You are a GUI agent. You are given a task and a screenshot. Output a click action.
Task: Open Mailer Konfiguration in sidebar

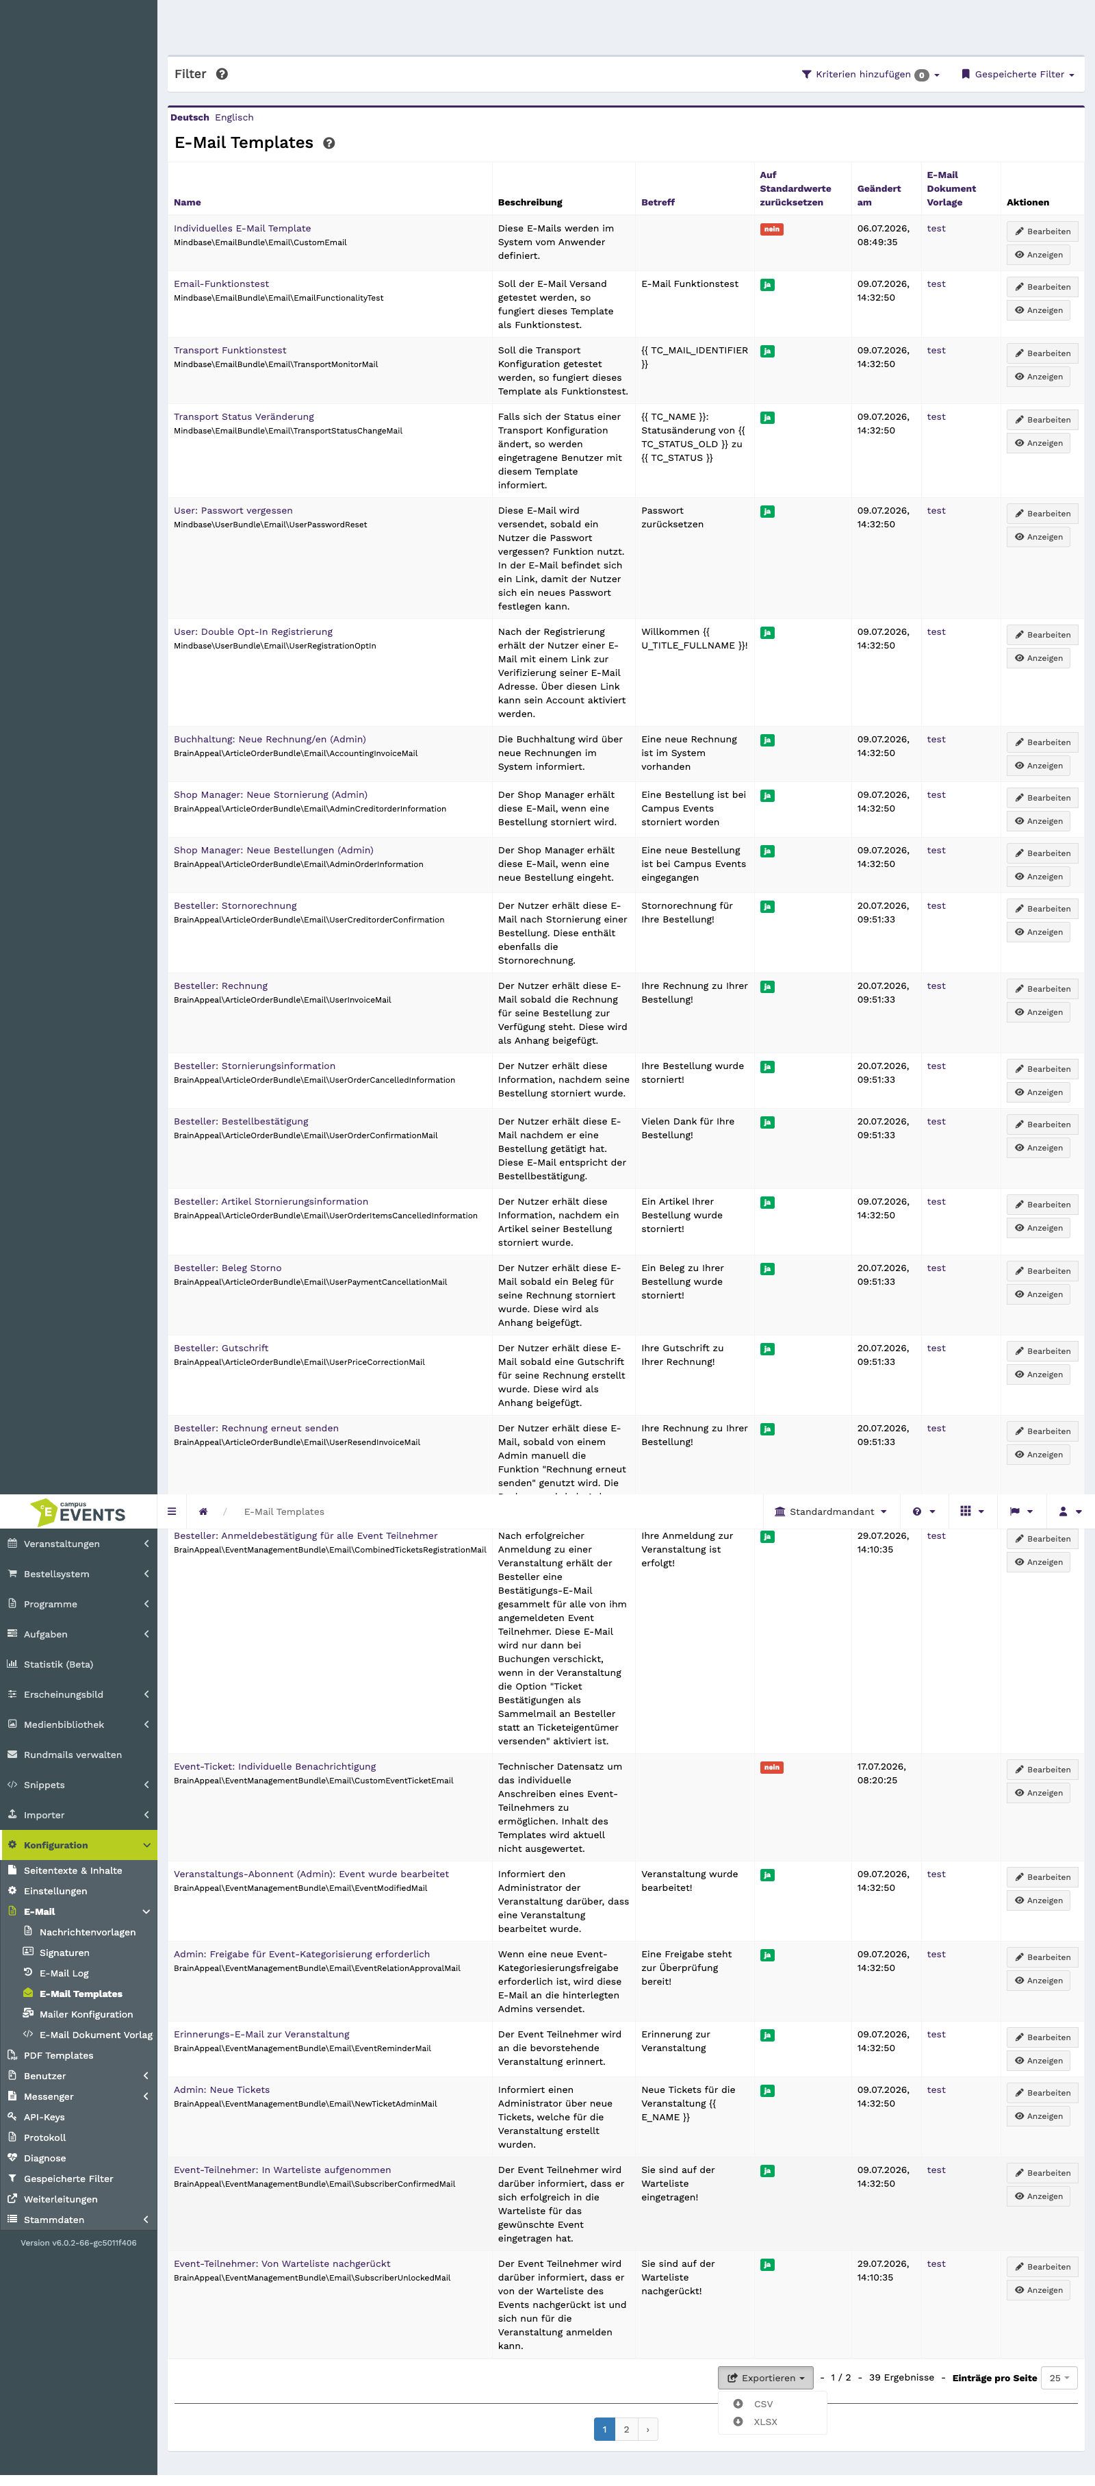(x=86, y=2015)
